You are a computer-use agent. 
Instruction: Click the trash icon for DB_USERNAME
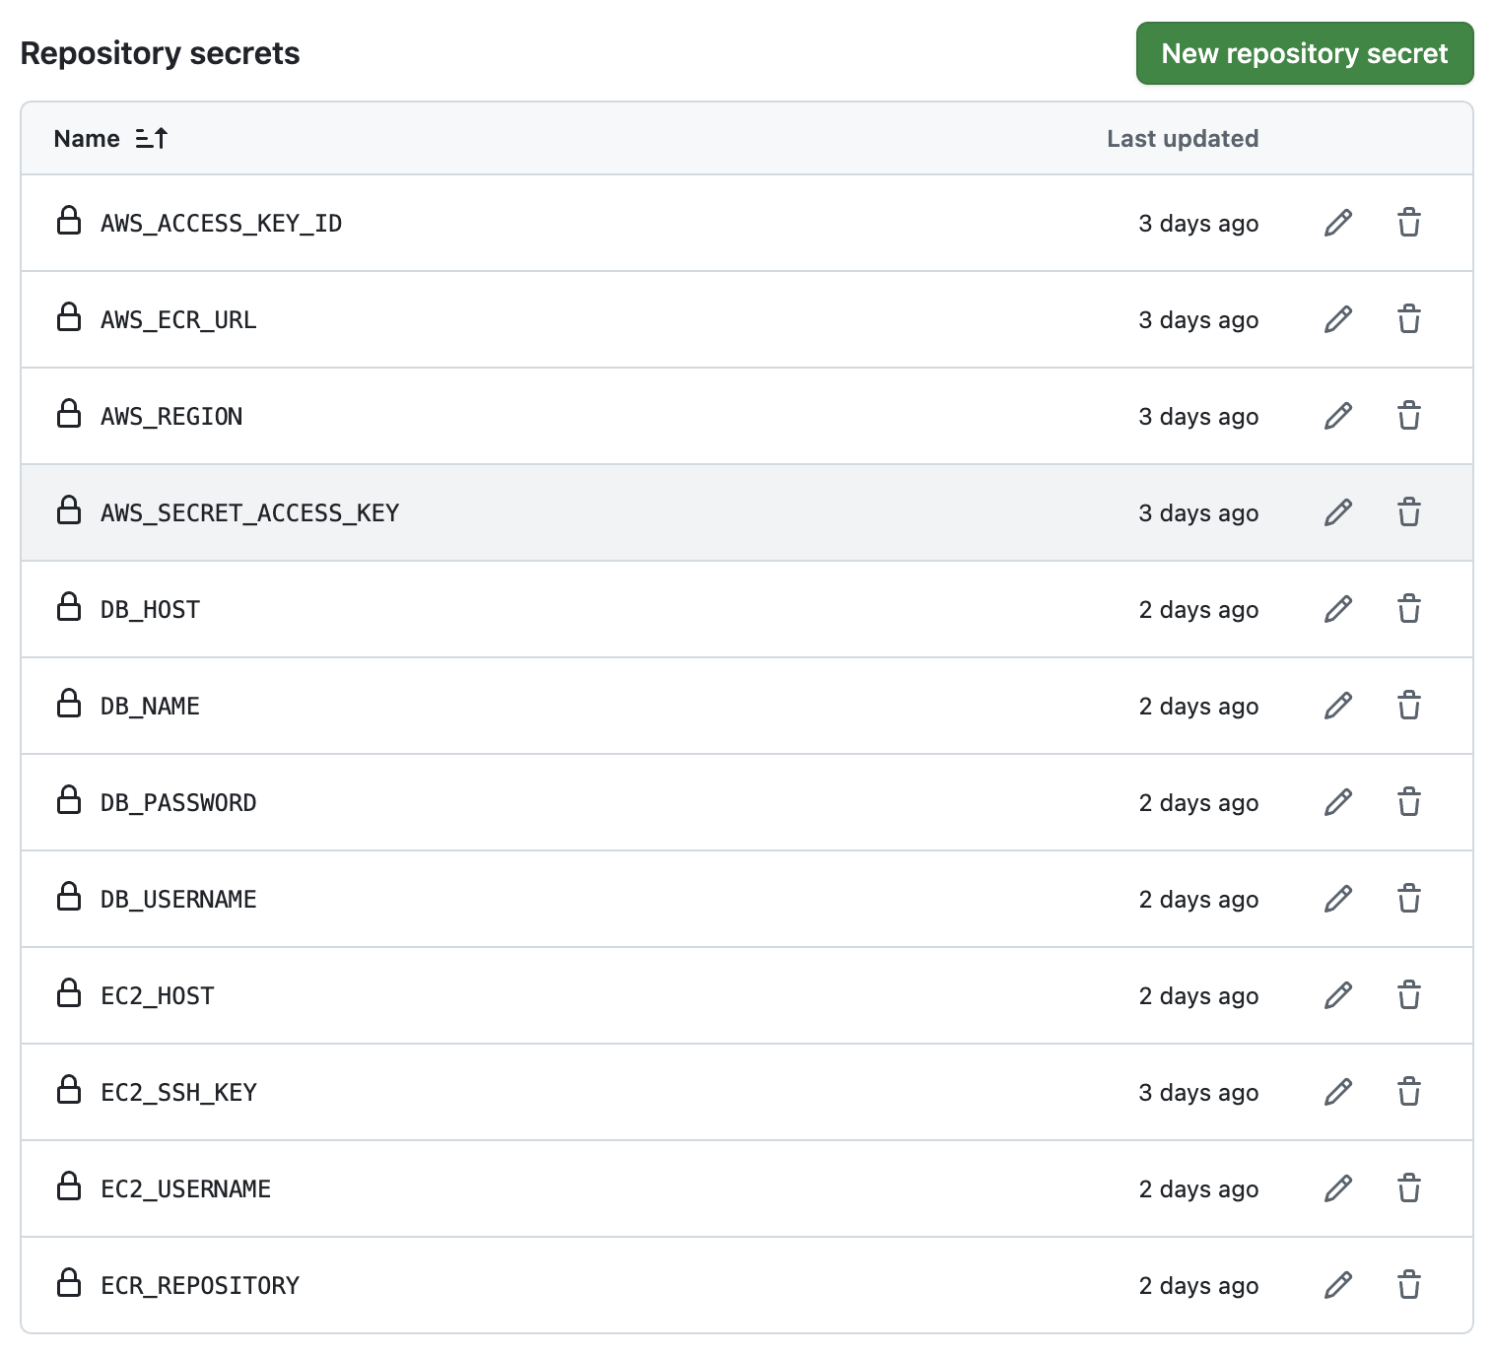pos(1409,899)
